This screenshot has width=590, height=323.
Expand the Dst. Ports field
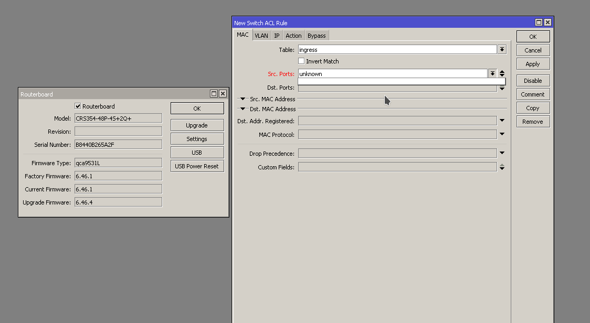(502, 89)
